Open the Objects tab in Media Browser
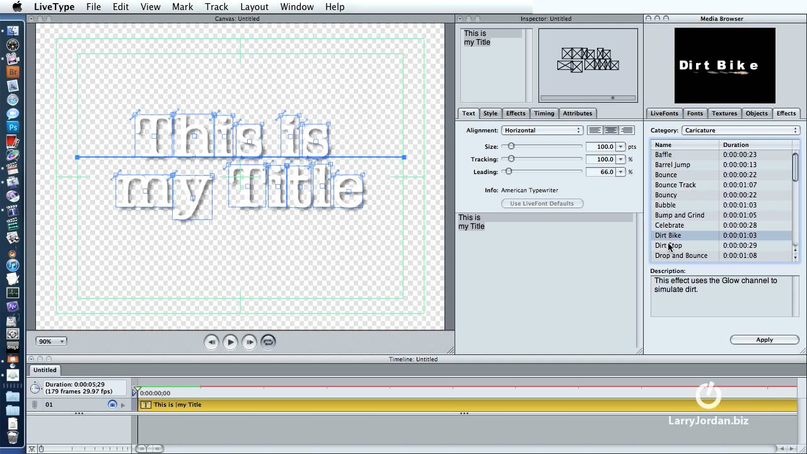807x454 pixels. pos(757,113)
